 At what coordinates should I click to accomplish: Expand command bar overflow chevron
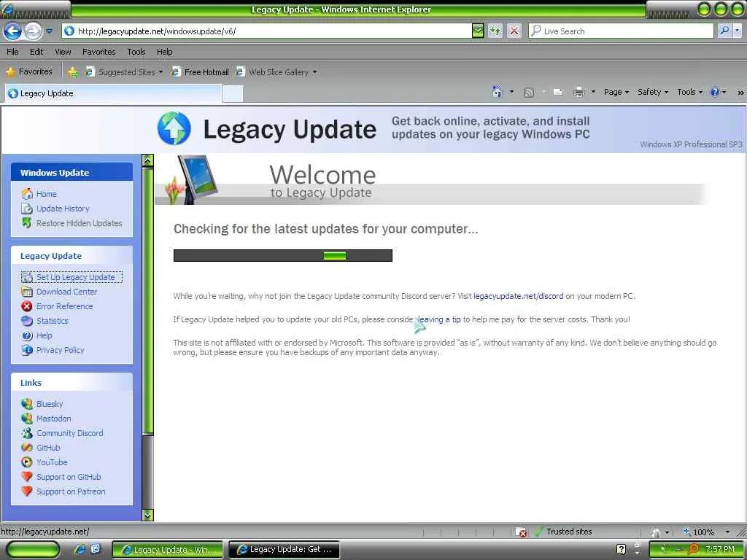pyautogui.click(x=741, y=93)
